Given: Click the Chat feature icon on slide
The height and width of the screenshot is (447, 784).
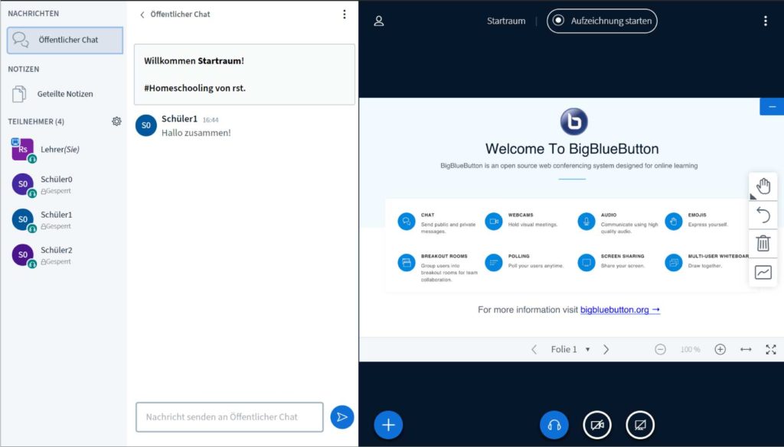Looking at the screenshot, I should [407, 221].
